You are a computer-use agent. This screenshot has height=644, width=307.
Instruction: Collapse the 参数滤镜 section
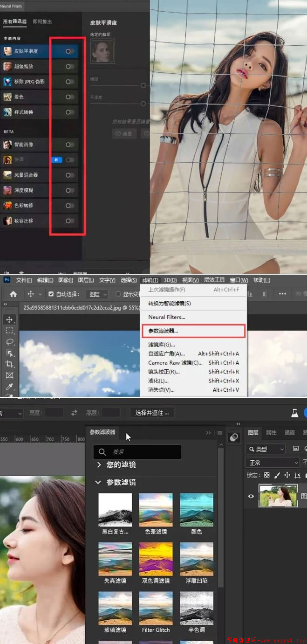98,483
